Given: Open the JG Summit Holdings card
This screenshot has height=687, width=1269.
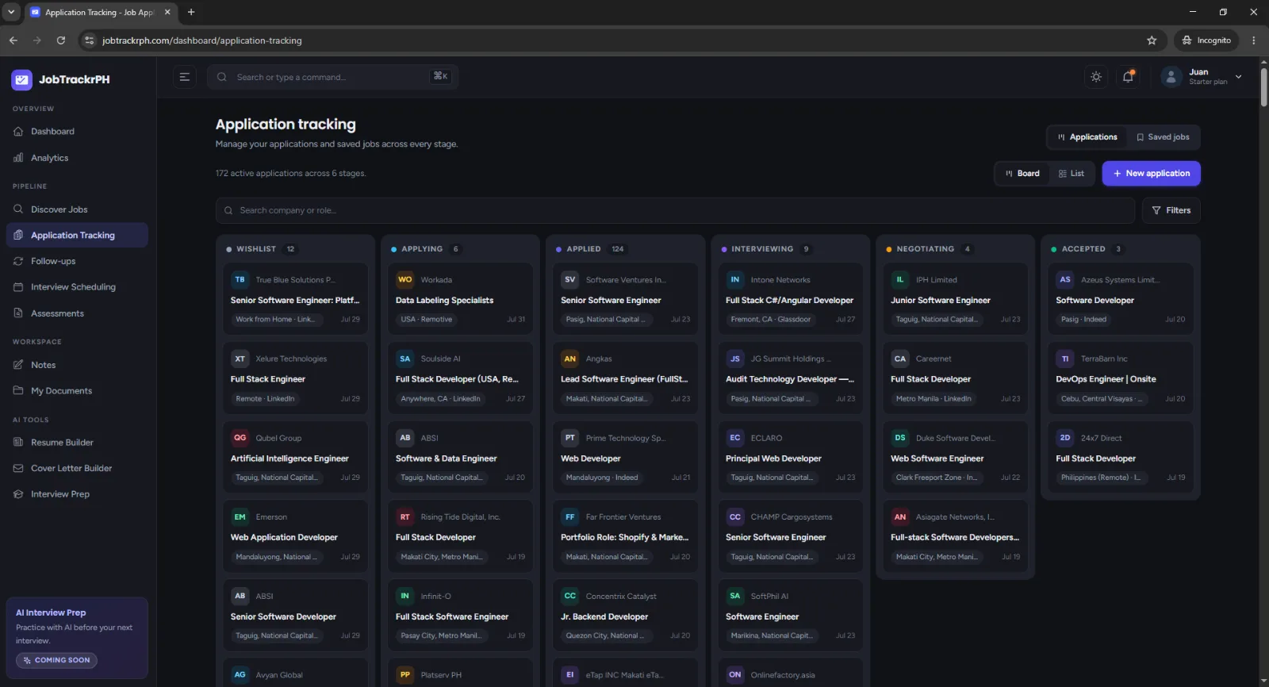Looking at the screenshot, I should [790, 378].
